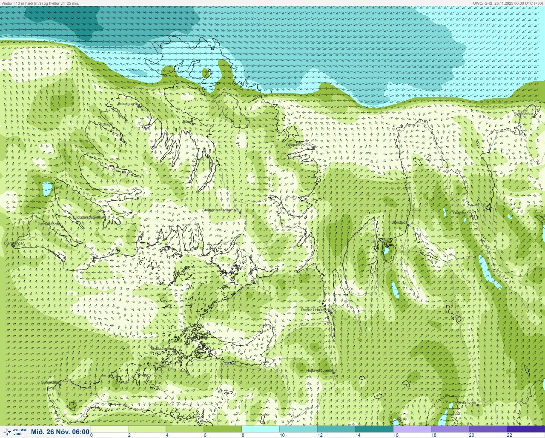Click the Bjargtangar station label
This screenshot has height=438, width=545.
[14, 243]
